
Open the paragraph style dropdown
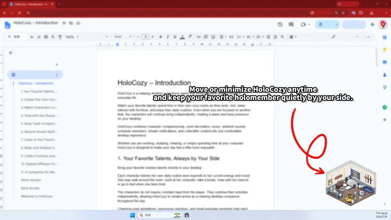point(96,37)
